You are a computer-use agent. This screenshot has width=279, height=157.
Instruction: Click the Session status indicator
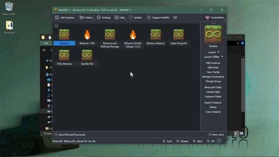pos(182,141)
